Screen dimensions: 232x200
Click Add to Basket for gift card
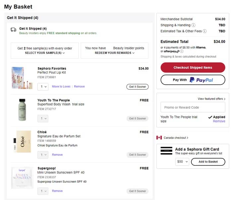click(208, 162)
